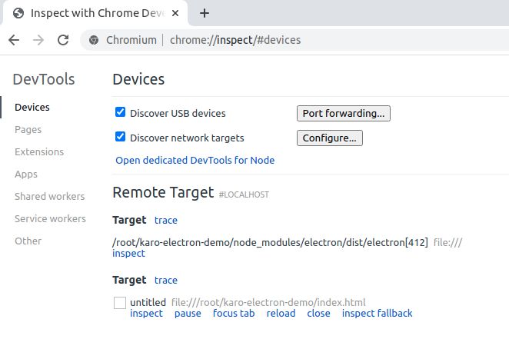Viewport: 509px width, 349px height.
Task: Click the Configure button
Action: 330,138
